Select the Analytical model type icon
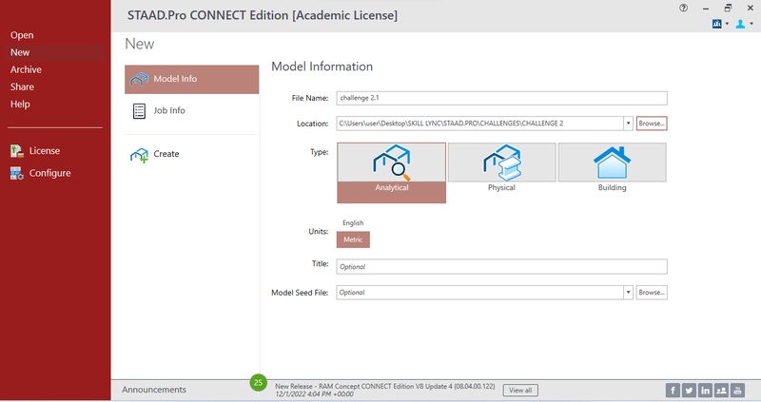Image resolution: width=761 pixels, height=402 pixels. pyautogui.click(x=391, y=163)
